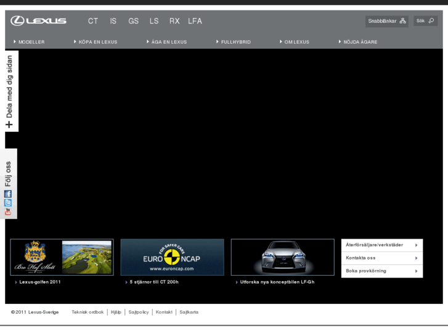Viewport: 448px width, 336px height.
Task: Select the LFA model link
Action: (x=195, y=21)
